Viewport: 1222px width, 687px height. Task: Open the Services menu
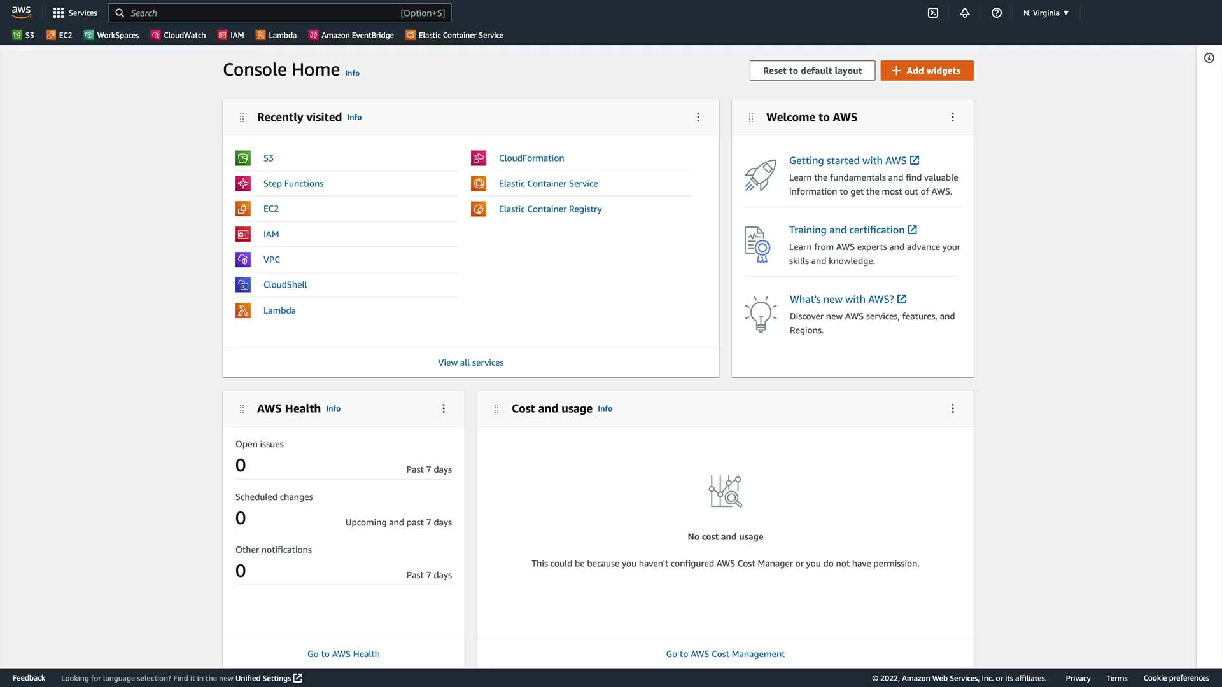pos(75,13)
